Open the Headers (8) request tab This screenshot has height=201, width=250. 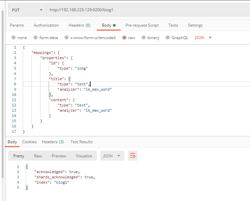click(x=80, y=25)
